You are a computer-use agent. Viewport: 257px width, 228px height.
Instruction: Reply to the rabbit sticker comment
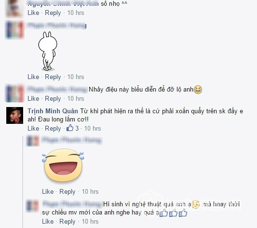(53, 77)
